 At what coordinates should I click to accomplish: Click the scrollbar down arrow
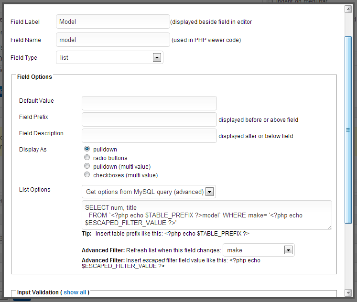pyautogui.click(x=348, y=292)
